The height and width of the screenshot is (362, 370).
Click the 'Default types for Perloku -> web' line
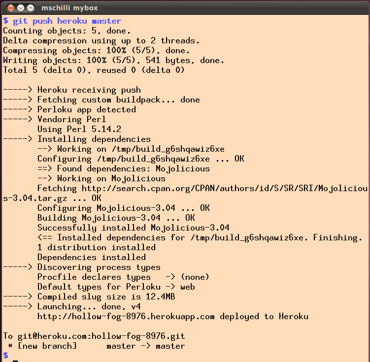coord(116,287)
